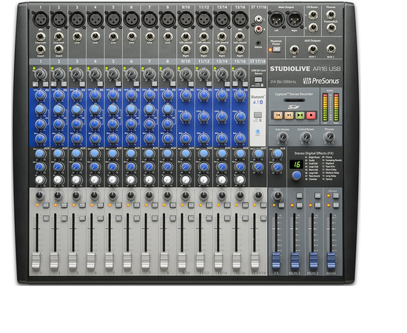
Task: Click the STUDIOLIVE AR16 USB label
Action: 305,69
